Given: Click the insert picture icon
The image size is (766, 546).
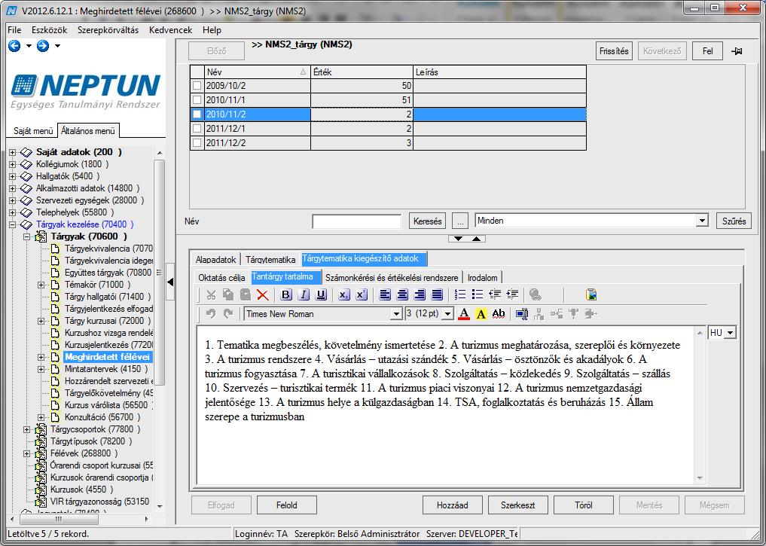Looking at the screenshot, I should click(x=591, y=294).
